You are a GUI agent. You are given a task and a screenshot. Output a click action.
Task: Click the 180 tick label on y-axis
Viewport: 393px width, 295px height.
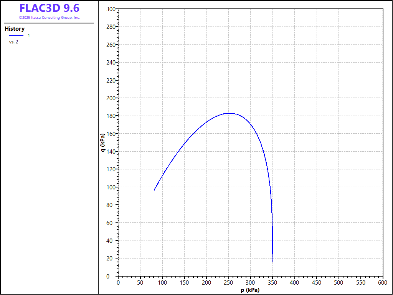111,116
